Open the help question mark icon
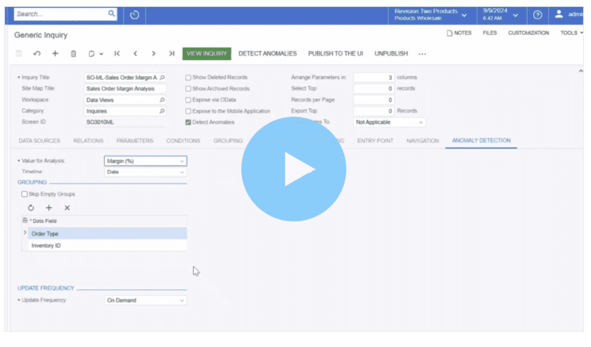591x347 pixels. coord(537,15)
